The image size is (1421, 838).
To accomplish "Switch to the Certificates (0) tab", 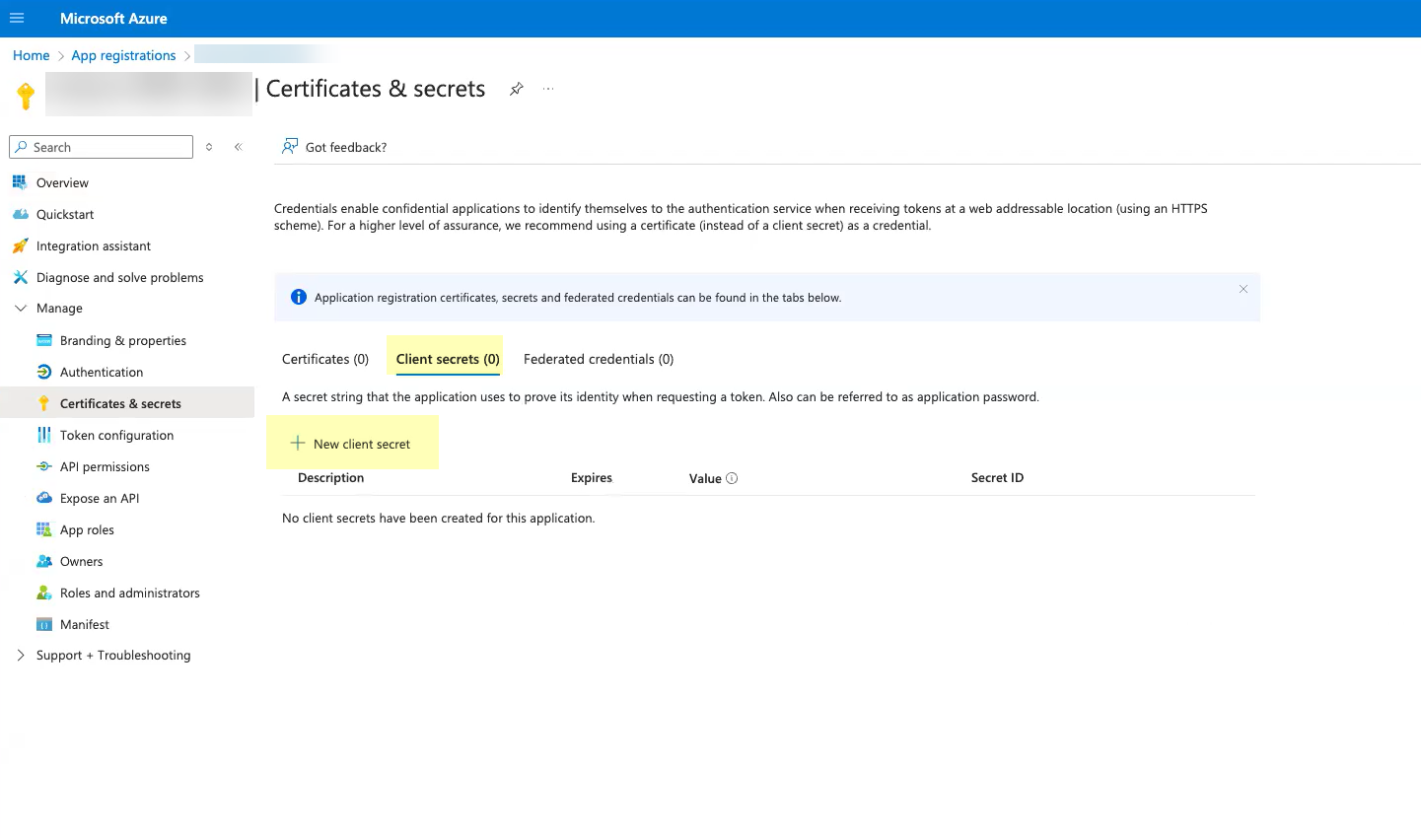I will point(325,359).
